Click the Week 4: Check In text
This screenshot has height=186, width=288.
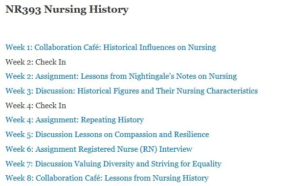coord(36,106)
